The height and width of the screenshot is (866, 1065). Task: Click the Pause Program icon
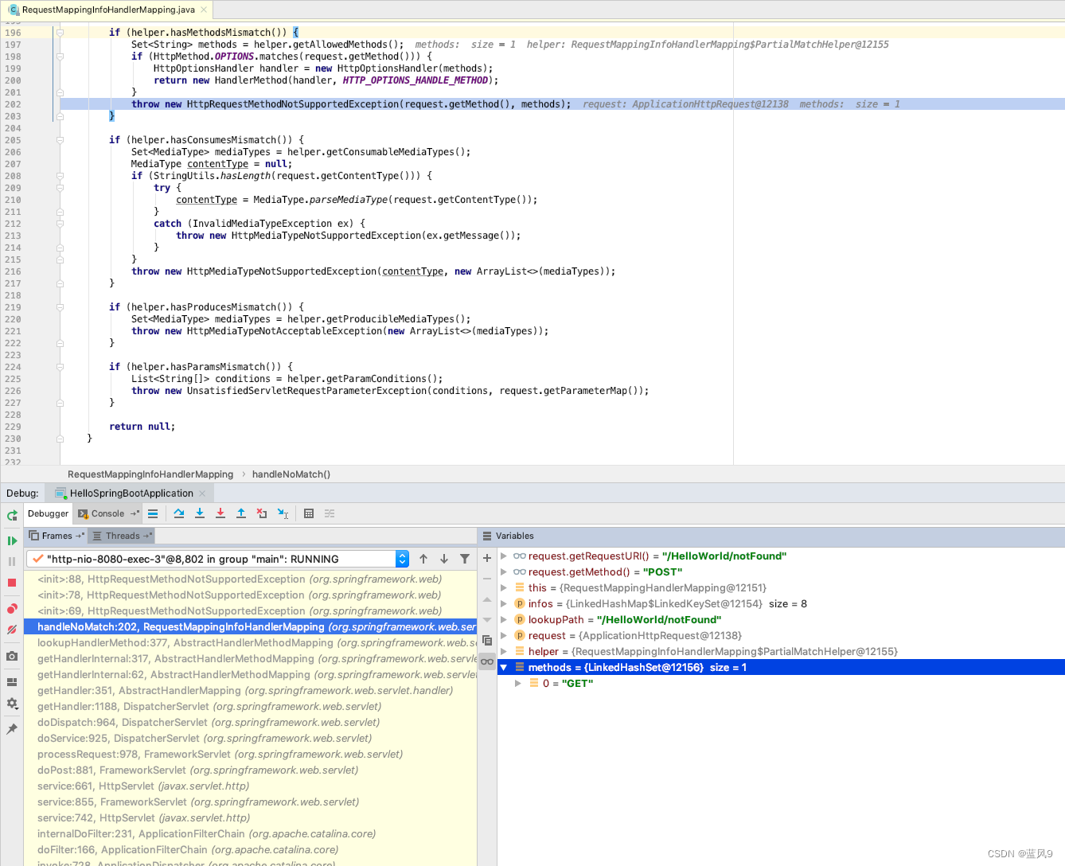(x=12, y=562)
